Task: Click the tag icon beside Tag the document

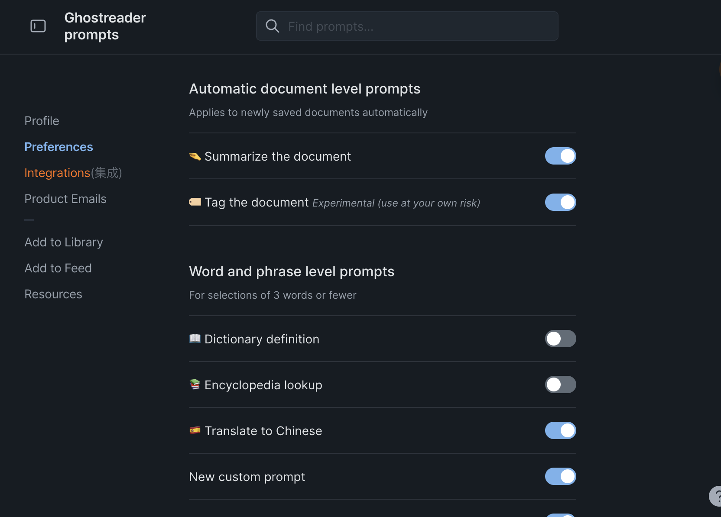Action: click(195, 202)
